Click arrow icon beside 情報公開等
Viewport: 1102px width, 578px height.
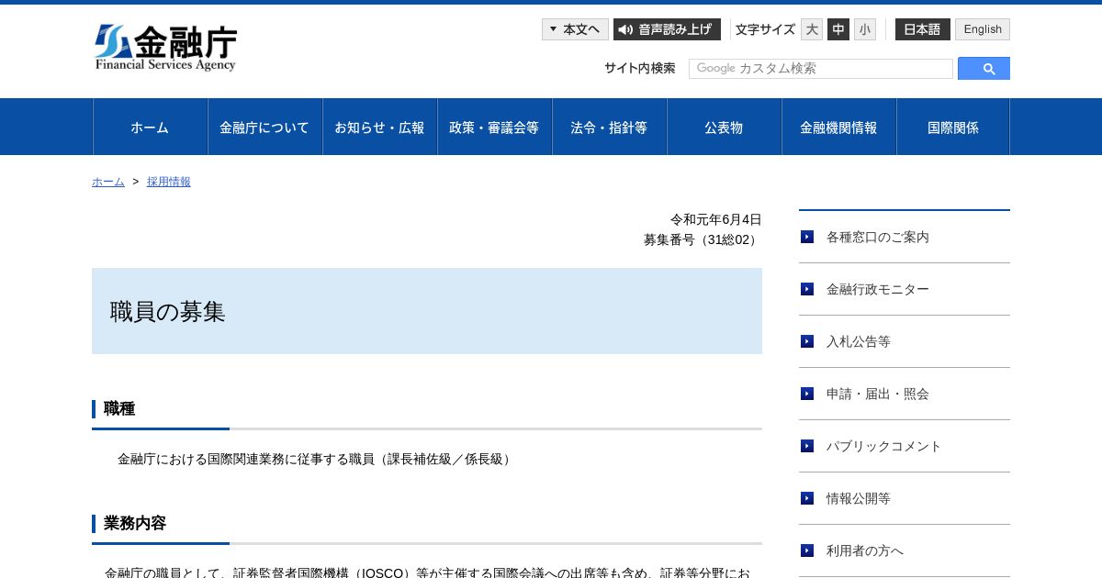[807, 498]
